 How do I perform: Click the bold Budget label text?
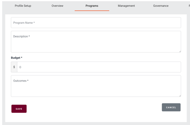click(x=16, y=58)
